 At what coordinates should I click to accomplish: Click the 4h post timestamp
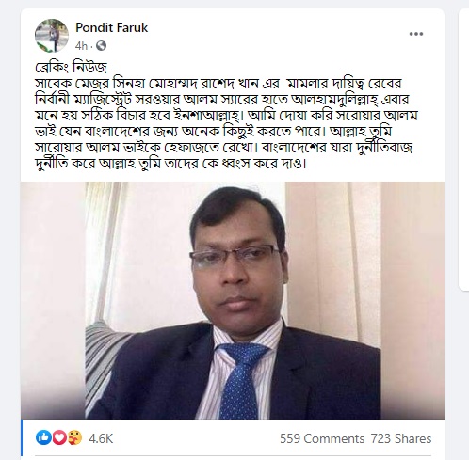tap(81, 46)
